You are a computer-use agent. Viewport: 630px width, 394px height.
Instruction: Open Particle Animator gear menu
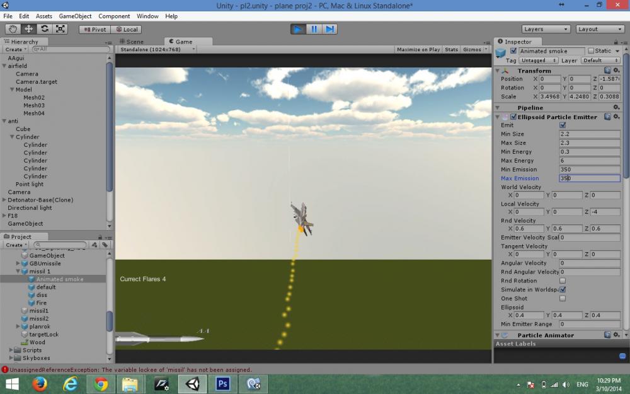[x=616, y=335]
